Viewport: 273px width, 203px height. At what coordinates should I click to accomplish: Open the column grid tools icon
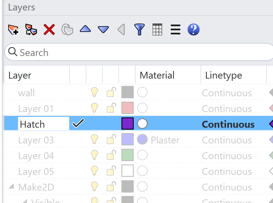click(x=157, y=30)
